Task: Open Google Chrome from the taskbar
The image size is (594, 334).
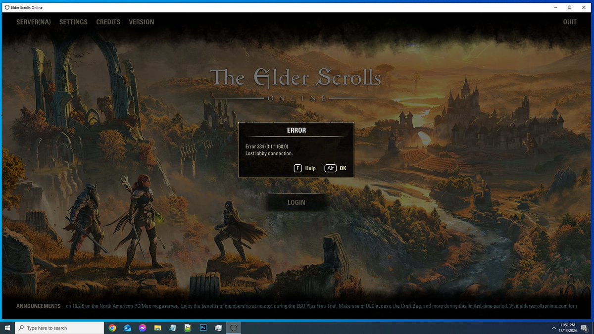Action: coord(112,328)
